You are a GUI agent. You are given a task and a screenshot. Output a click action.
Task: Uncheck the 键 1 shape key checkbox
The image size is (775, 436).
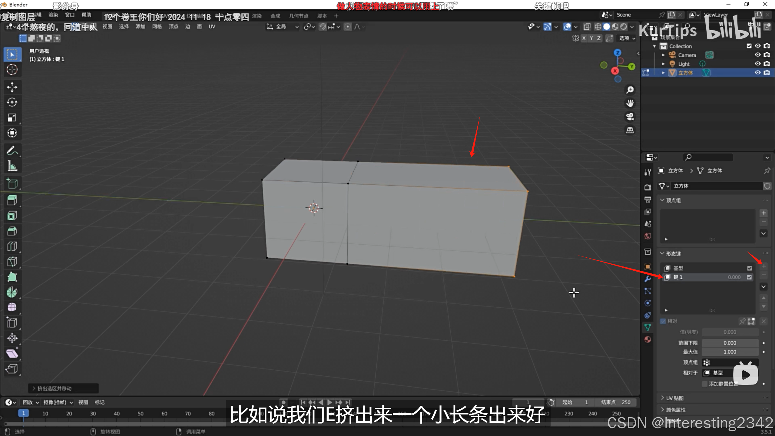749,277
